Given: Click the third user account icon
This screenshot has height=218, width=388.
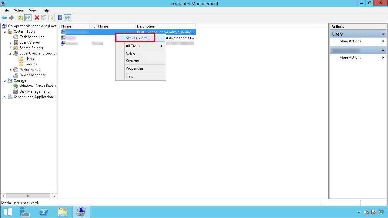Looking at the screenshot, I should coord(63,43).
